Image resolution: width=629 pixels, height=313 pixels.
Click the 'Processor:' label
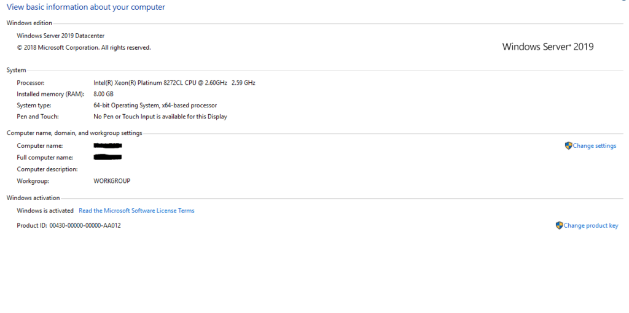click(31, 83)
